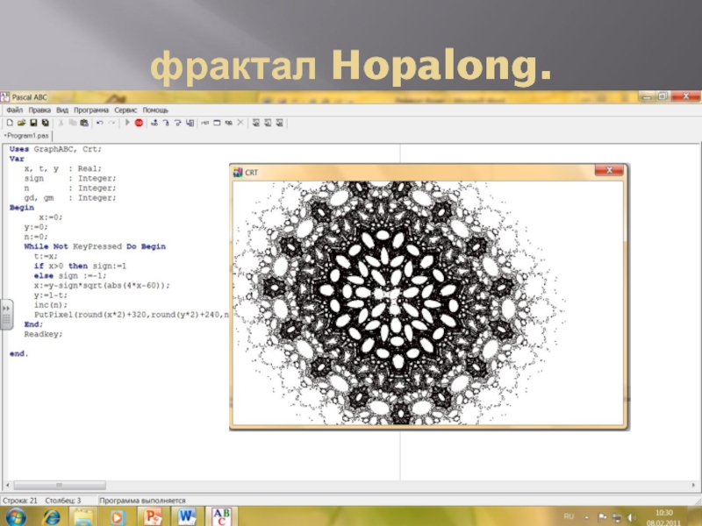Click the Step over debug icon
Viewport: 702px width, 526px height.
coord(166,124)
